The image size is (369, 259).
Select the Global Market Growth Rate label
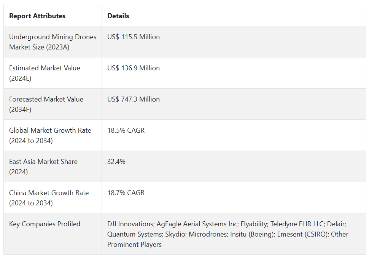point(50,135)
